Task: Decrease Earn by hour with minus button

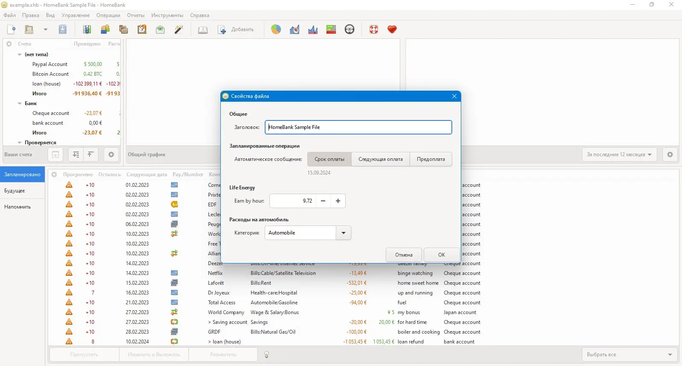Action: [x=323, y=201]
